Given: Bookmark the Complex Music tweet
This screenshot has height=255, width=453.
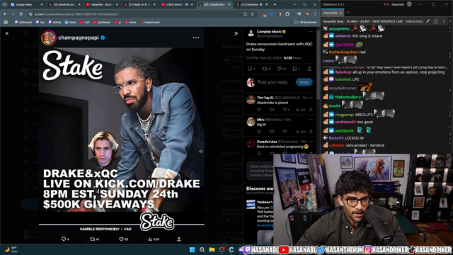Looking at the screenshot, I should tap(294, 69).
